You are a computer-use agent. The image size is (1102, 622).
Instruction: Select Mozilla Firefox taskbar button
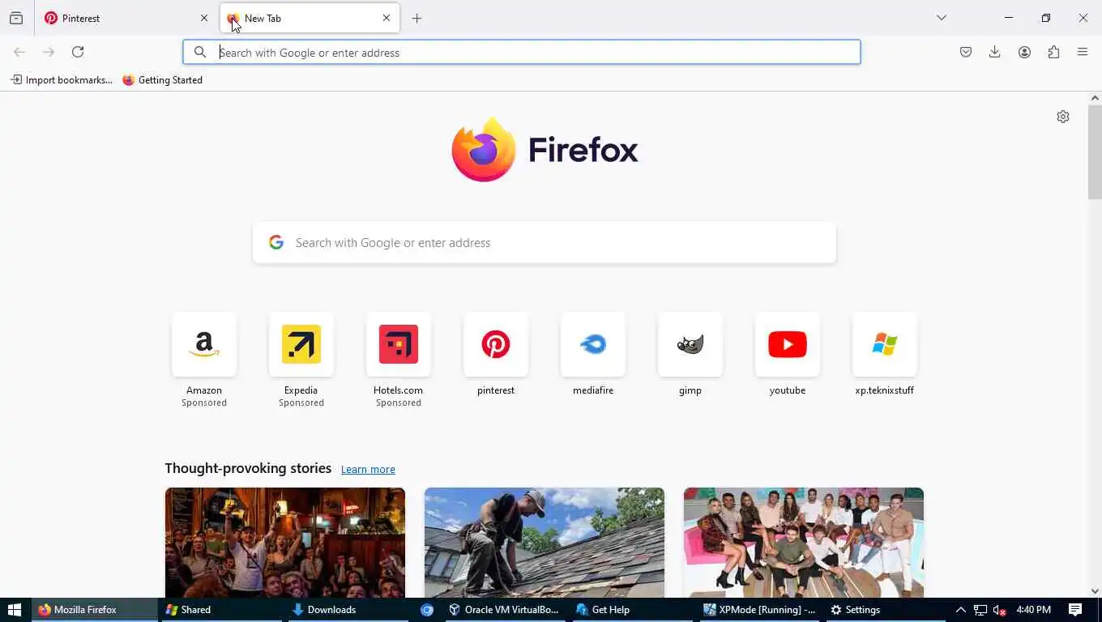point(94,610)
